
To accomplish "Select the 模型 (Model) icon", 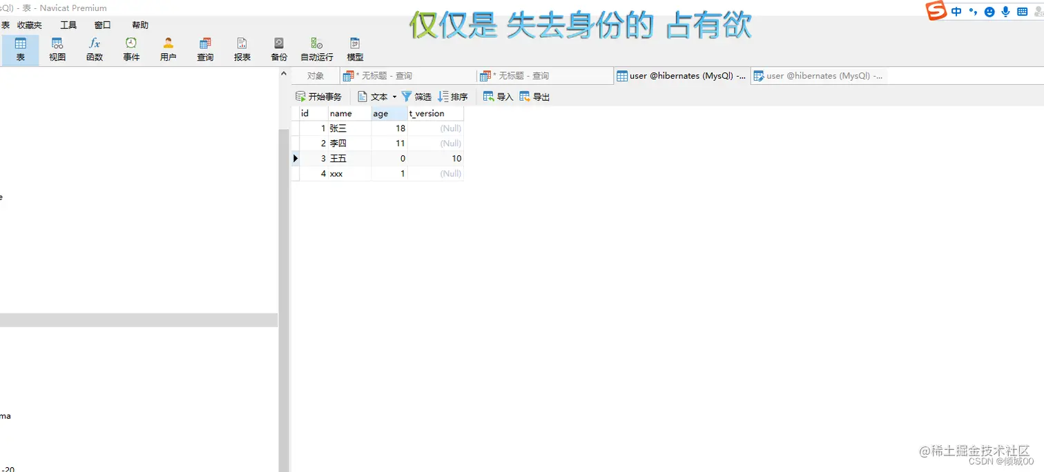I will click(354, 47).
